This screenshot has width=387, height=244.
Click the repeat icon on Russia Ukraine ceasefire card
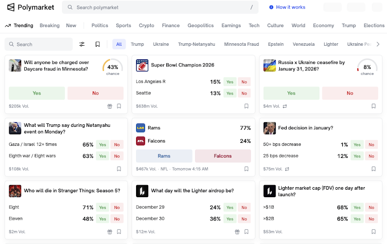pyautogui.click(x=285, y=106)
